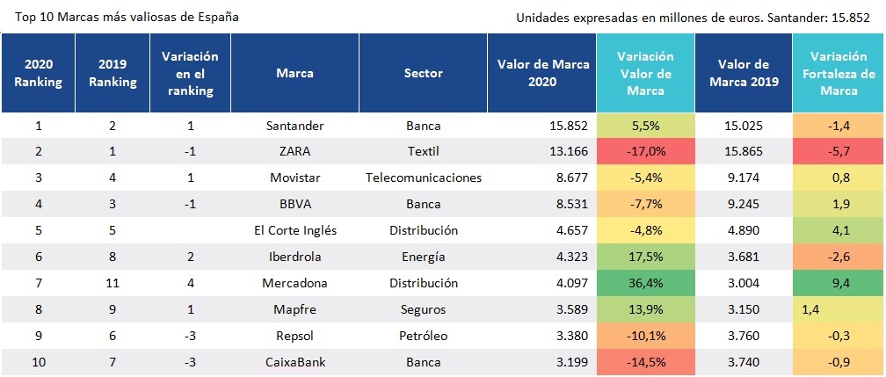Select the El Corte Inglés cell

(x=294, y=230)
